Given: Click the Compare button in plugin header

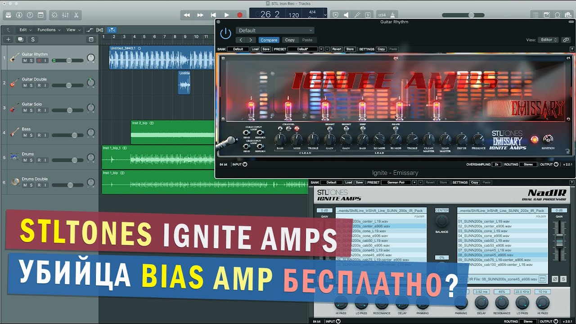Looking at the screenshot, I should click(269, 40).
